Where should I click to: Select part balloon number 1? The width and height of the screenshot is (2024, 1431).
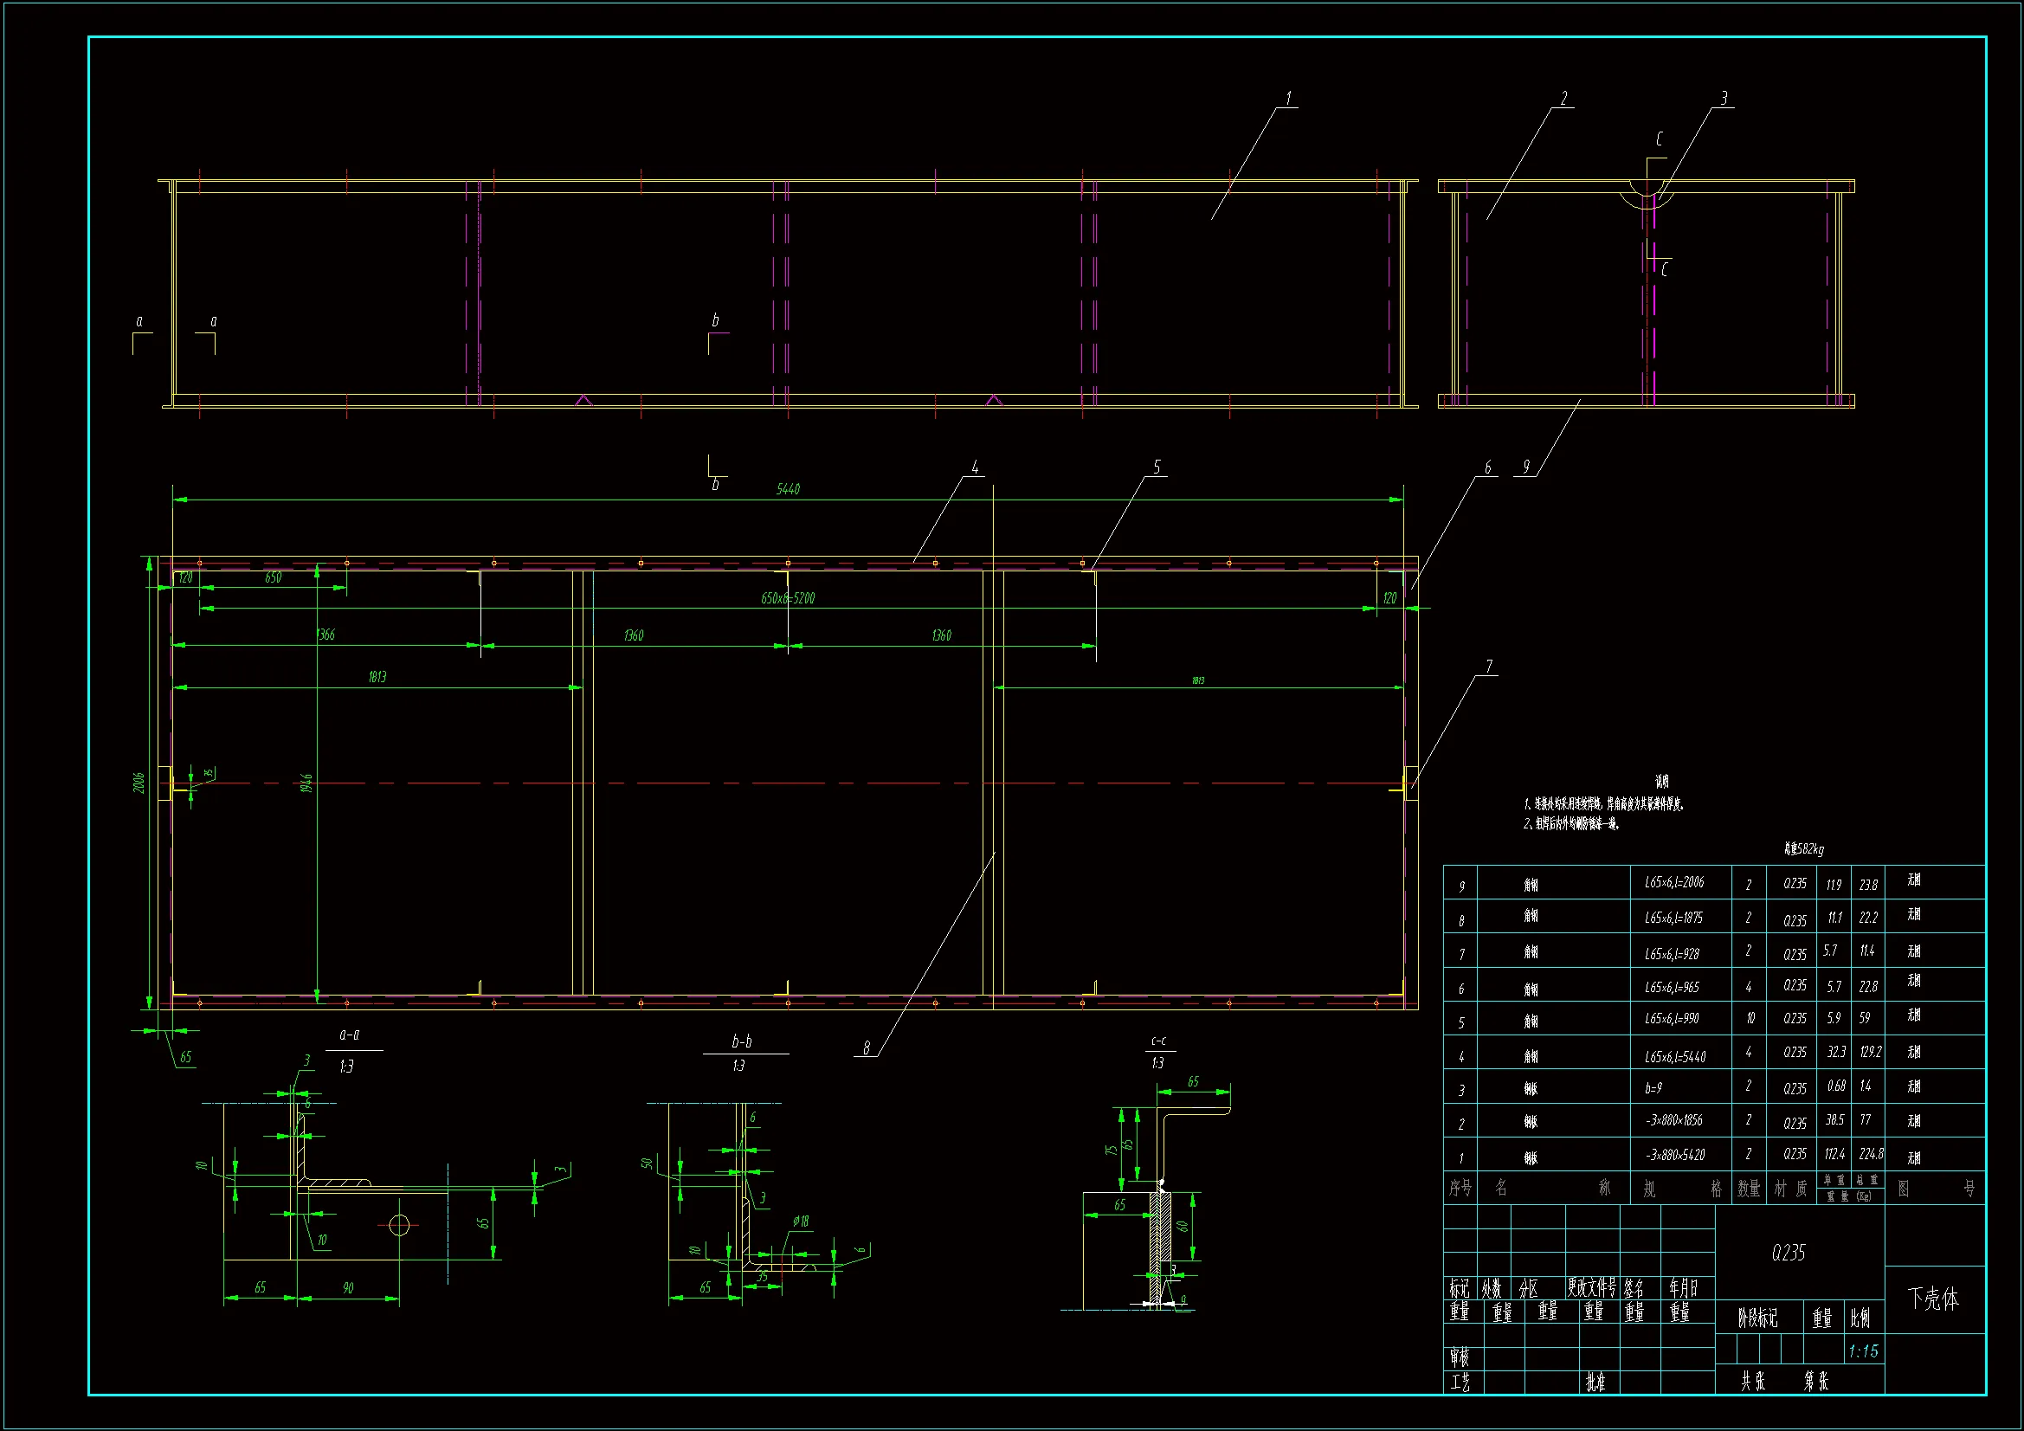[x=1288, y=98]
